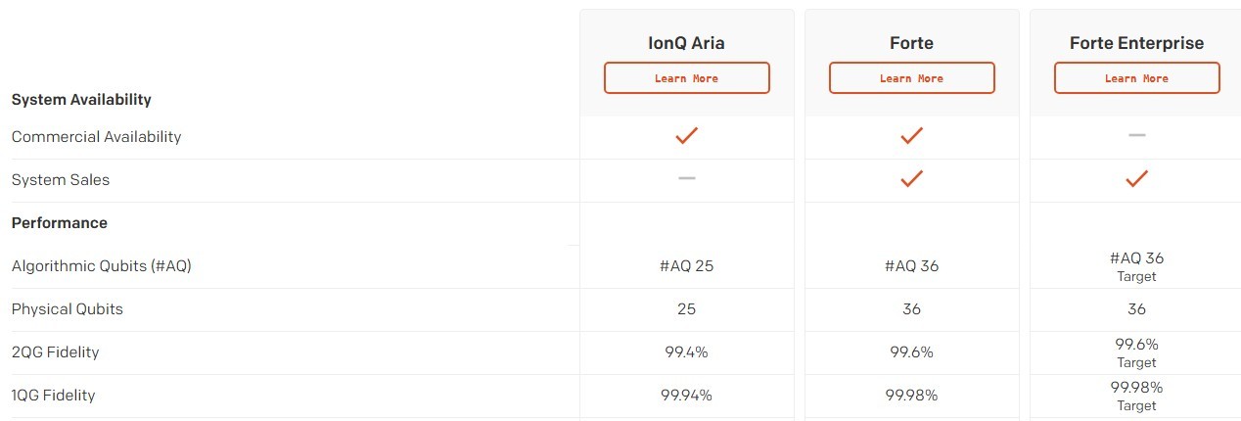
Task: Click the 1QG Fidelity row label
Action: coord(53,396)
